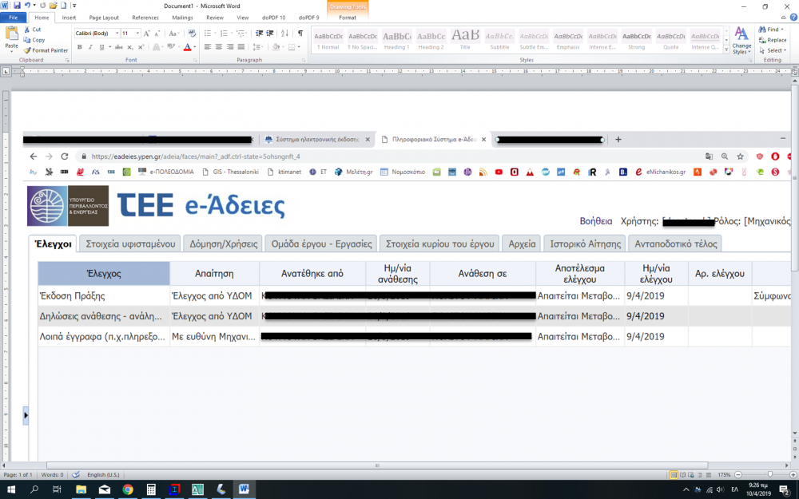Viewport: 799px width, 499px height.
Task: Toggle Bold formatting
Action: [78, 47]
